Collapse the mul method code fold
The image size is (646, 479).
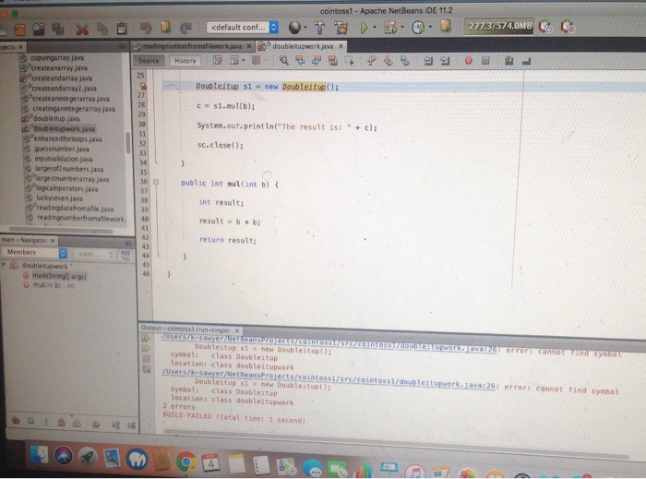[x=156, y=181]
